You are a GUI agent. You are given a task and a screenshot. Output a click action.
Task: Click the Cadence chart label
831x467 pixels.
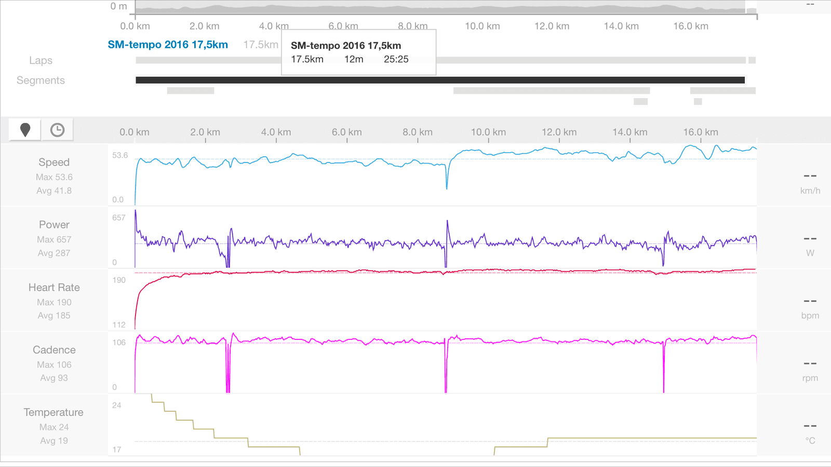pyautogui.click(x=54, y=350)
